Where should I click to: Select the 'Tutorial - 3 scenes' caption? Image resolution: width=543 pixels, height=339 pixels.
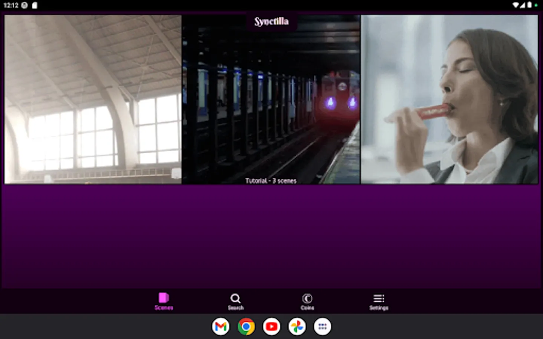tap(271, 181)
